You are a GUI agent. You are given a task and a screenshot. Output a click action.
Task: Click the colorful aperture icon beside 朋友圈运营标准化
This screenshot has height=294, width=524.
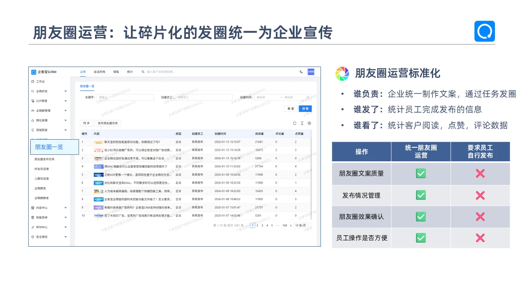click(342, 73)
